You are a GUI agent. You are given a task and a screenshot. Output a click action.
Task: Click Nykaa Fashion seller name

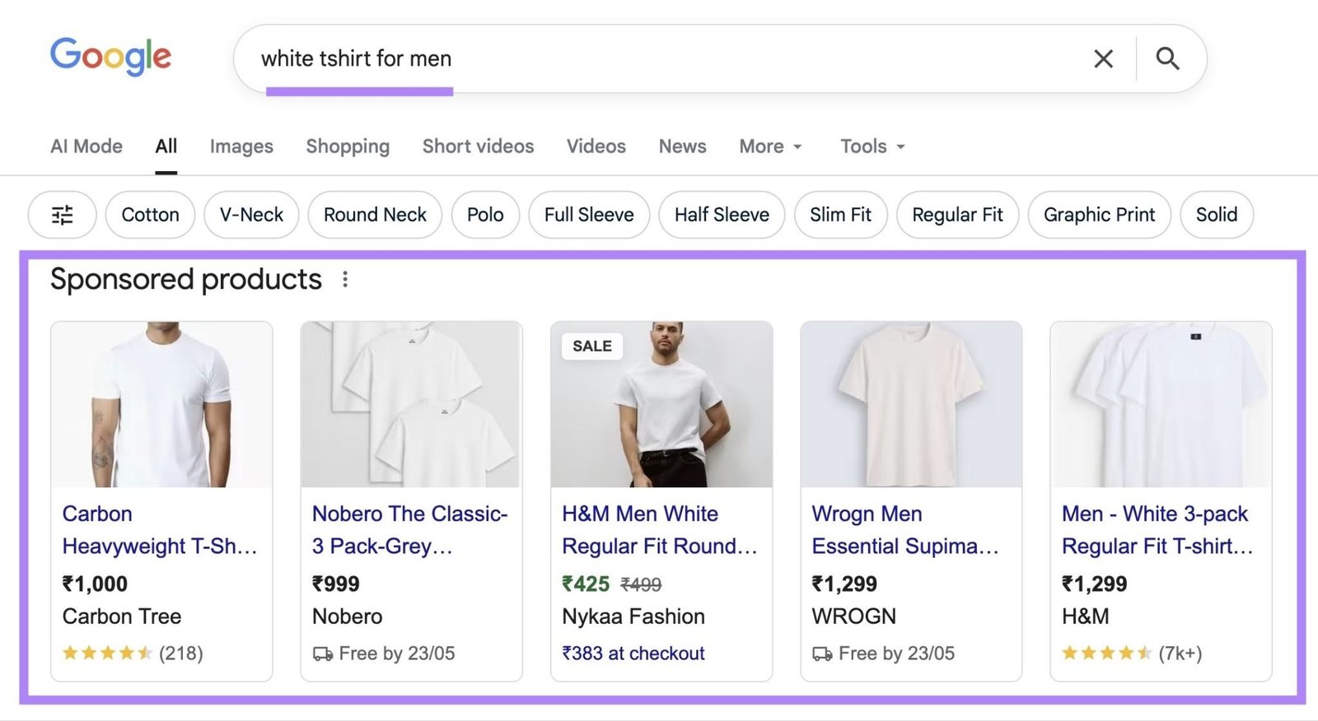(633, 616)
